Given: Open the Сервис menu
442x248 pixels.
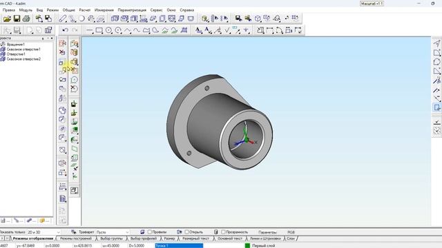Looking at the screenshot, I should tap(156, 10).
